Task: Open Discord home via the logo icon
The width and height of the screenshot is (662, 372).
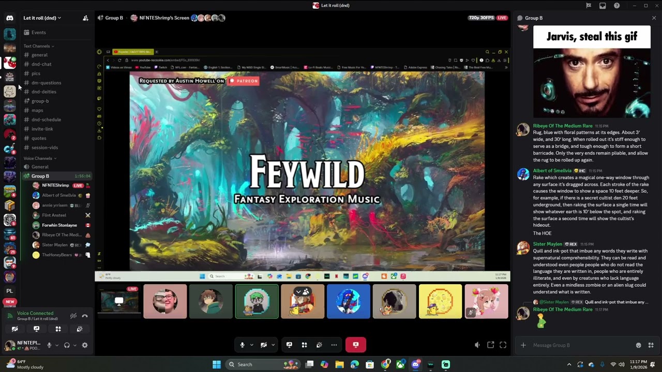Action: tap(10, 18)
